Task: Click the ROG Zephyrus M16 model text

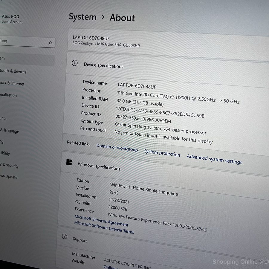Action: click(x=106, y=44)
